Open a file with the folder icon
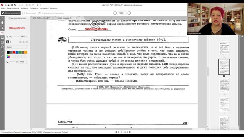Image resolution: width=244 pixels, height=137 pixels. [8, 5]
